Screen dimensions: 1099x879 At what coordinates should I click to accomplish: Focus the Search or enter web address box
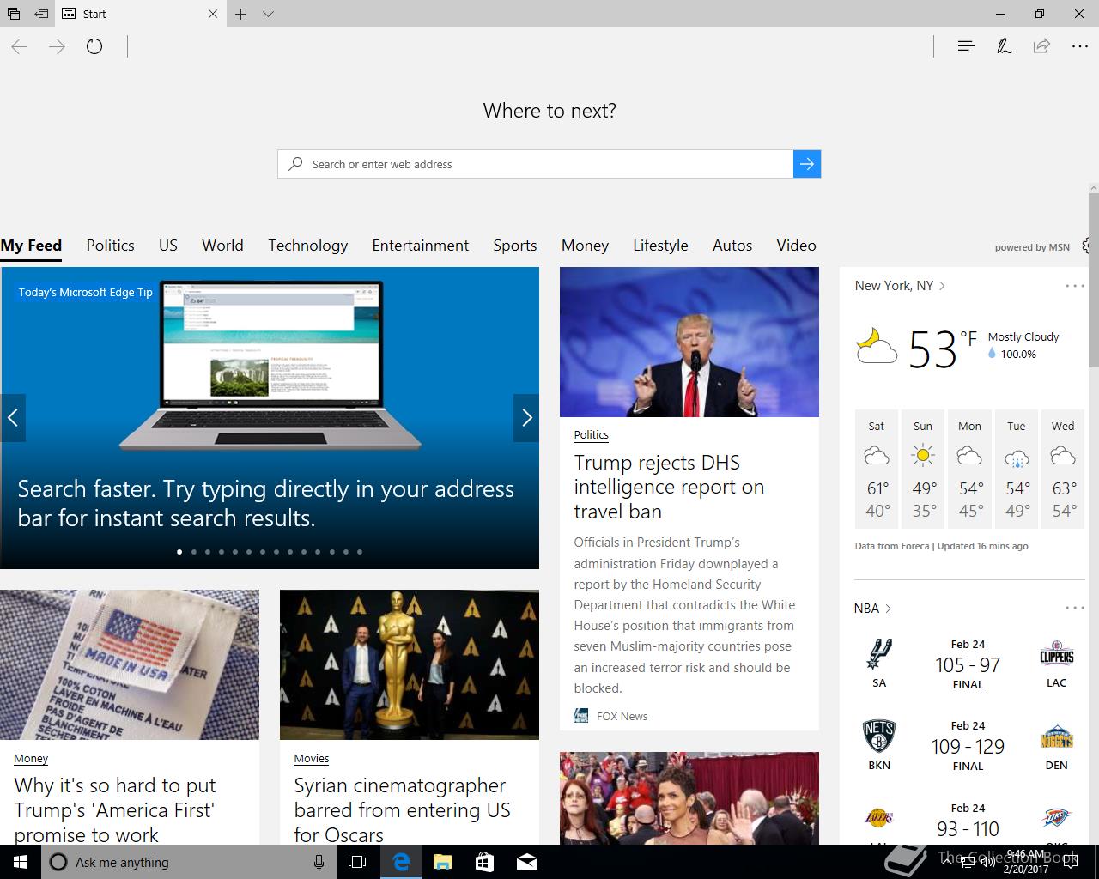tap(535, 164)
